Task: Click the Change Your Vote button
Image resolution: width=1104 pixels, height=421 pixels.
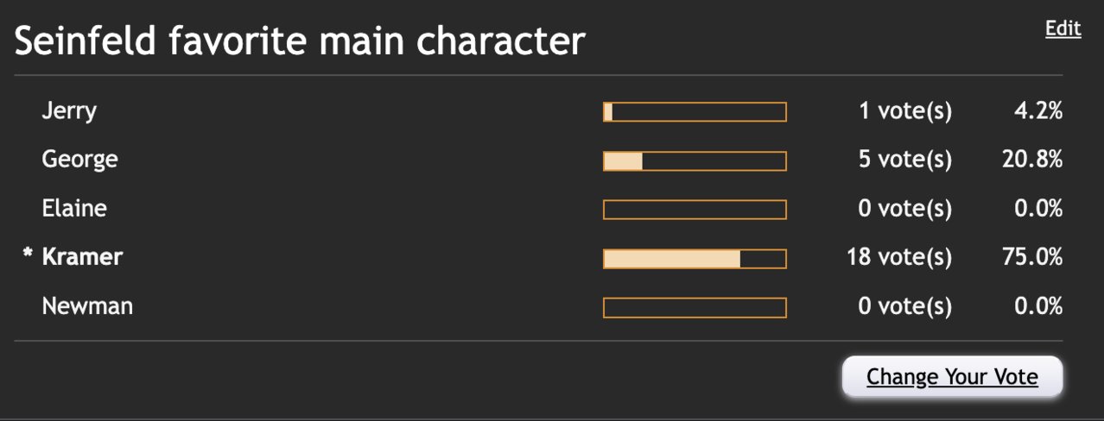Action: 952,377
